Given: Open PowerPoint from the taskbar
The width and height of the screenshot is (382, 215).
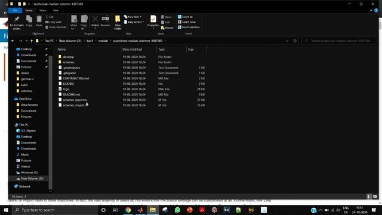Looking at the screenshot, I should [190, 210].
